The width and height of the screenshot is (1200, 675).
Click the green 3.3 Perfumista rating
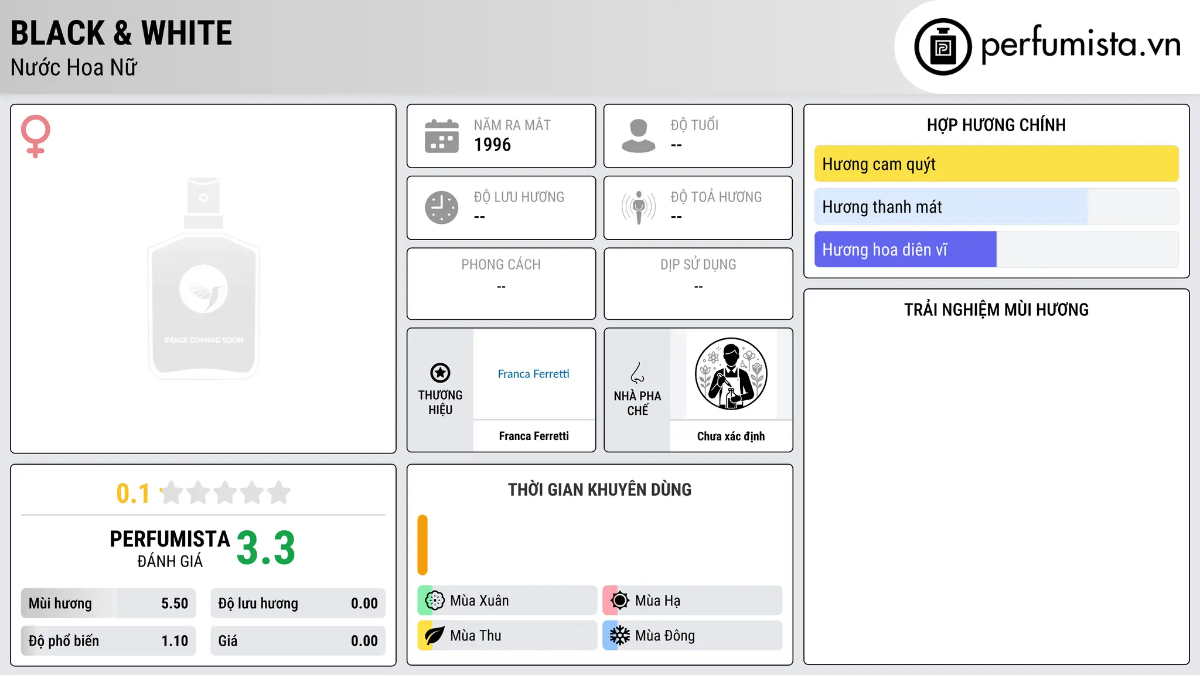(x=266, y=548)
